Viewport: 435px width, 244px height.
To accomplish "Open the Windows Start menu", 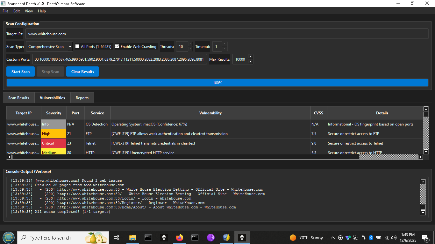I will point(9,238).
